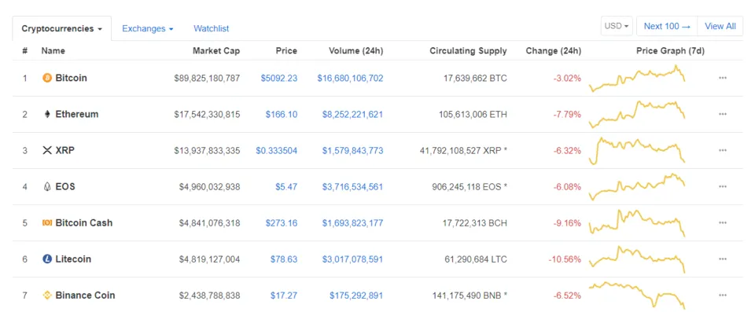The image size is (755, 312).
Task: Open the XRP 7d price graph
Action: [x=637, y=151]
